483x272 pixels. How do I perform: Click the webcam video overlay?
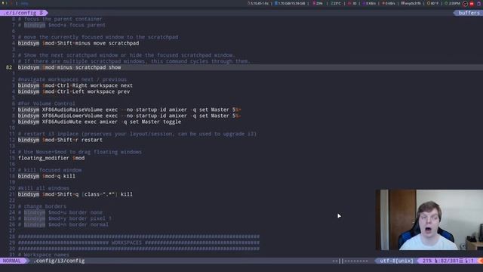429,220
